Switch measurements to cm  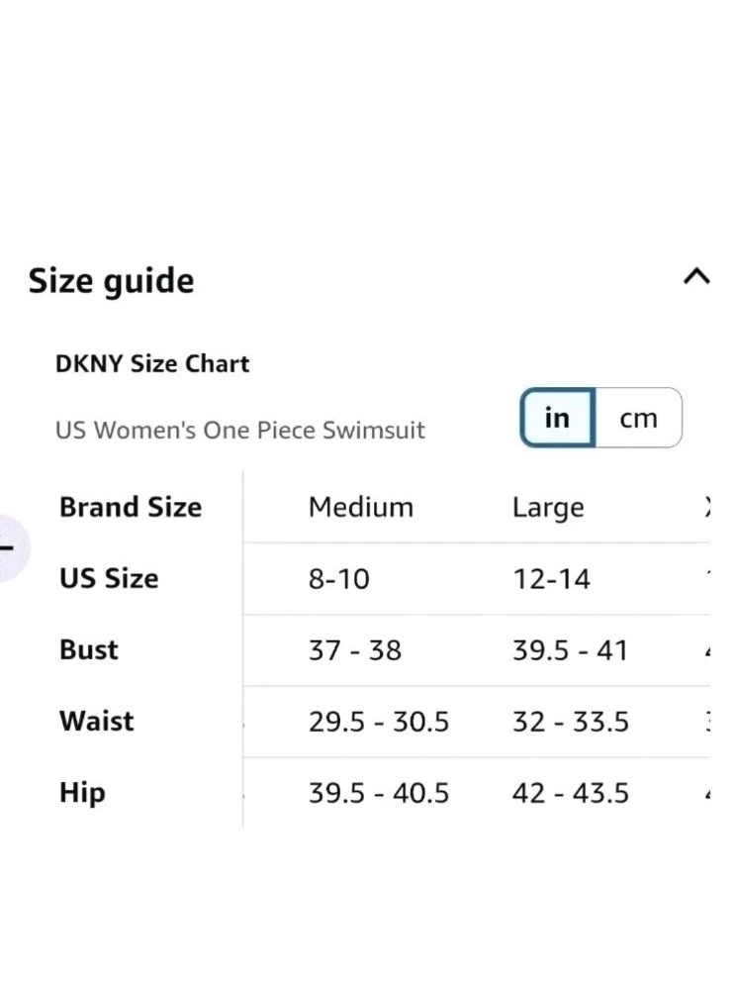(638, 418)
